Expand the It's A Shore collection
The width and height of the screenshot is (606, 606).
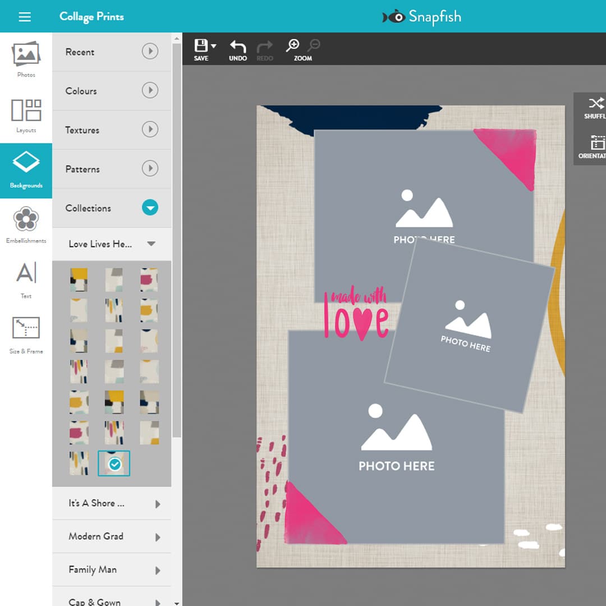tap(158, 504)
